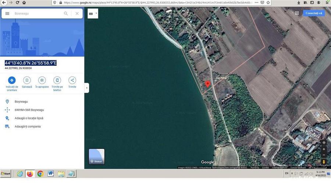
Task: Open the Straturi layers thumbnail
Action: (97, 156)
